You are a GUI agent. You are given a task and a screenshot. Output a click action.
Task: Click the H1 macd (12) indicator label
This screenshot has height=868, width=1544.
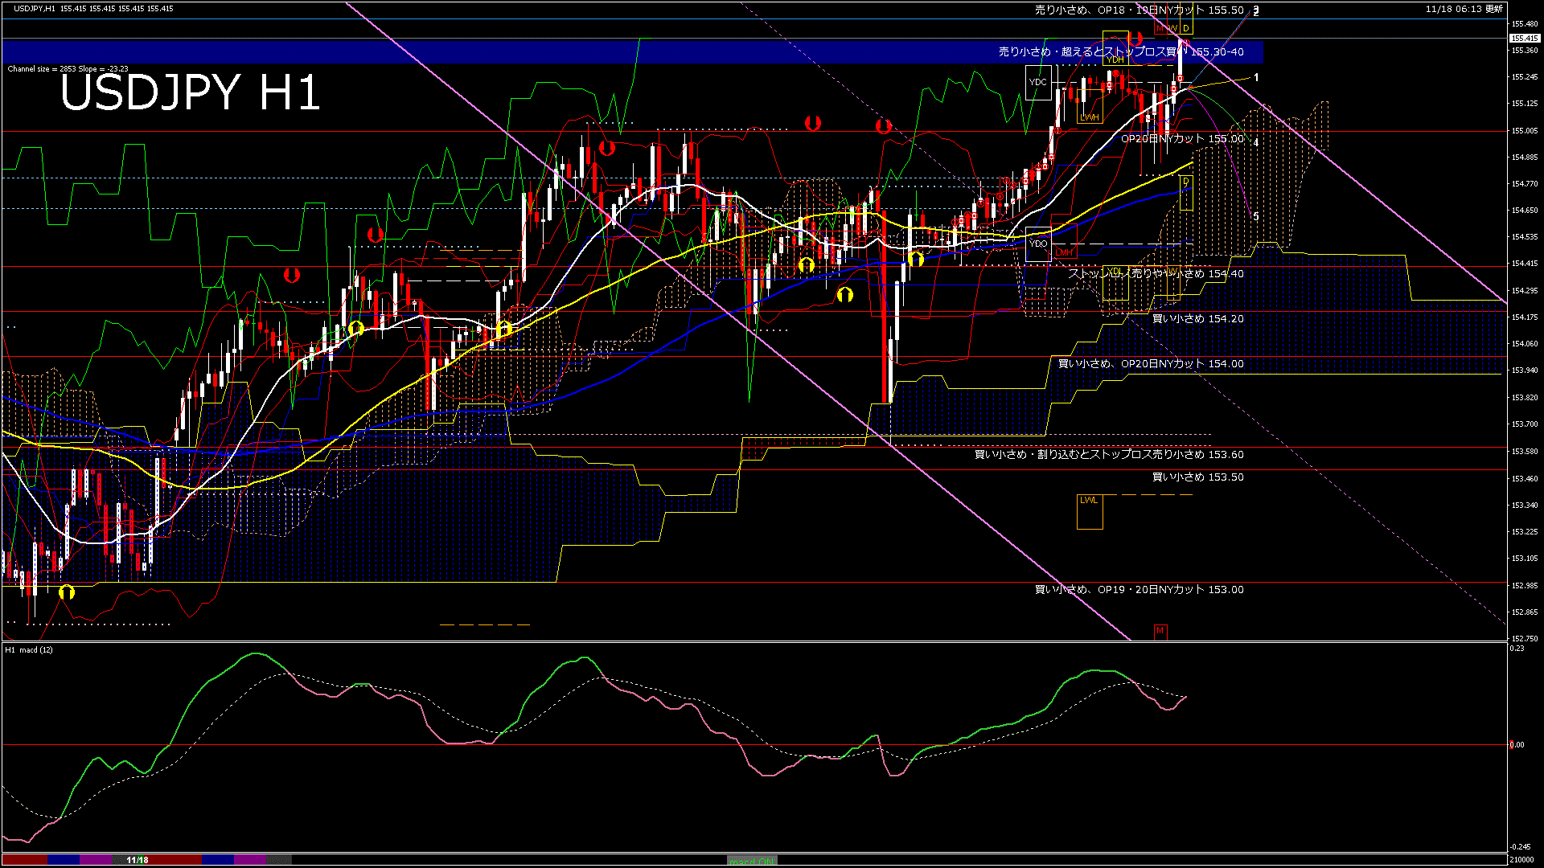(x=29, y=649)
